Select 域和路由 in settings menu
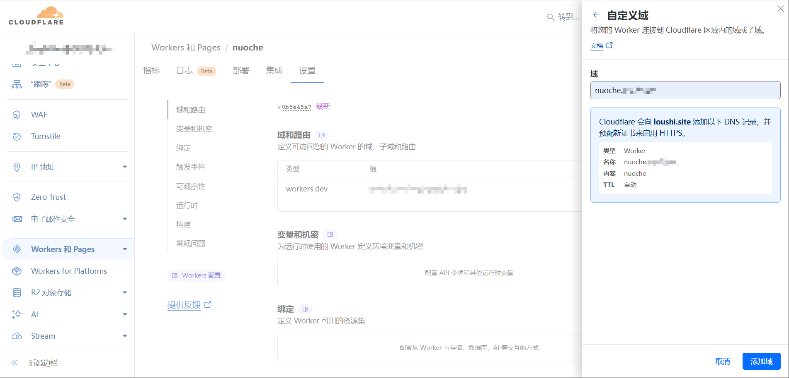 tap(191, 110)
